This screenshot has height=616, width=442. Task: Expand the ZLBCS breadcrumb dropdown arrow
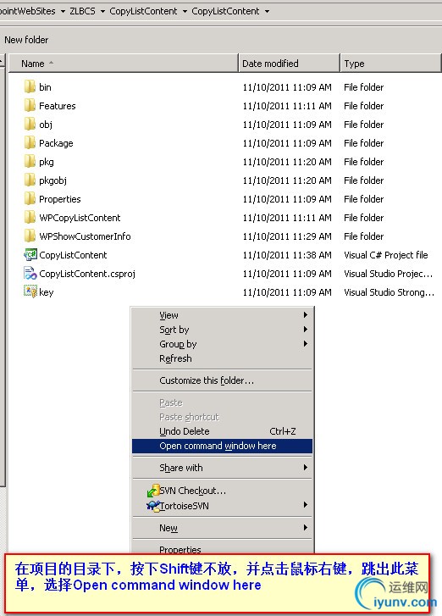point(102,11)
